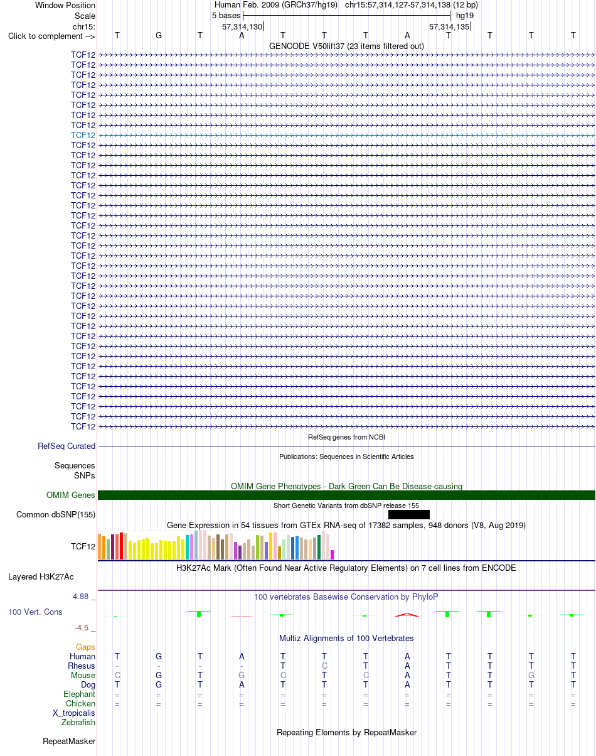Click the cyan GTEx expression bar

point(188,547)
